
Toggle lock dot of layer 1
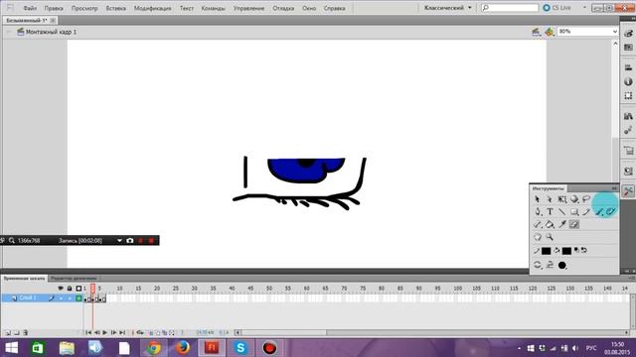(70, 298)
